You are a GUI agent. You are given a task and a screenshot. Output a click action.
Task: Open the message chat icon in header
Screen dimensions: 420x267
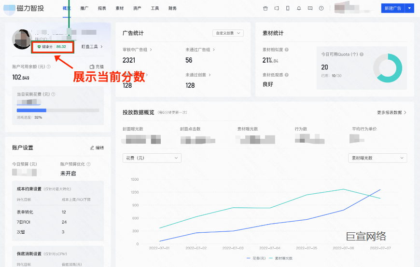310,8
